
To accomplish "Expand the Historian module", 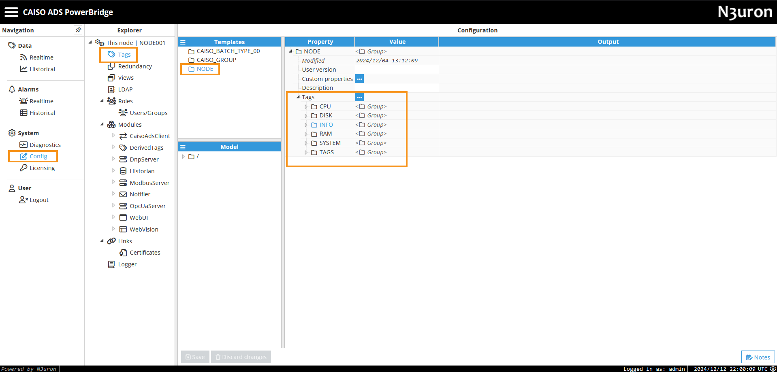I will click(x=113, y=171).
